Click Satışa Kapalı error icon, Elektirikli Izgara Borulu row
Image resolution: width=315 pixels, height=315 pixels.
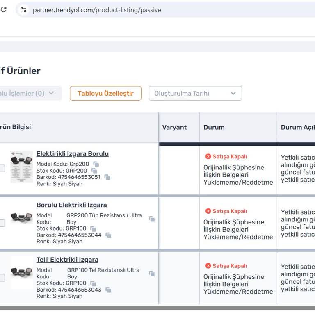[208, 156]
